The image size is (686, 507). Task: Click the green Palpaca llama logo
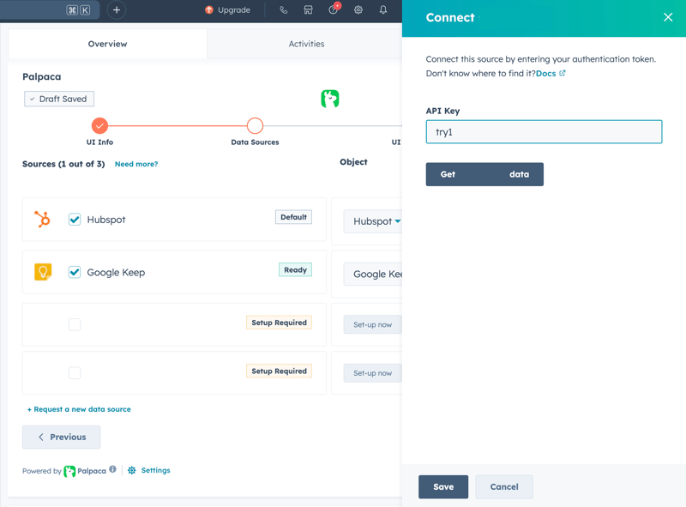[x=330, y=99]
